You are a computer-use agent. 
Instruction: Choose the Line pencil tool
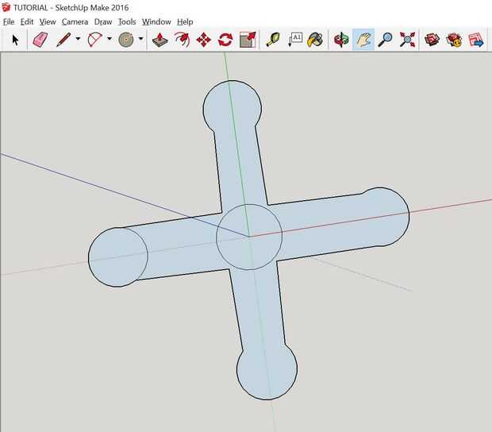coord(63,40)
